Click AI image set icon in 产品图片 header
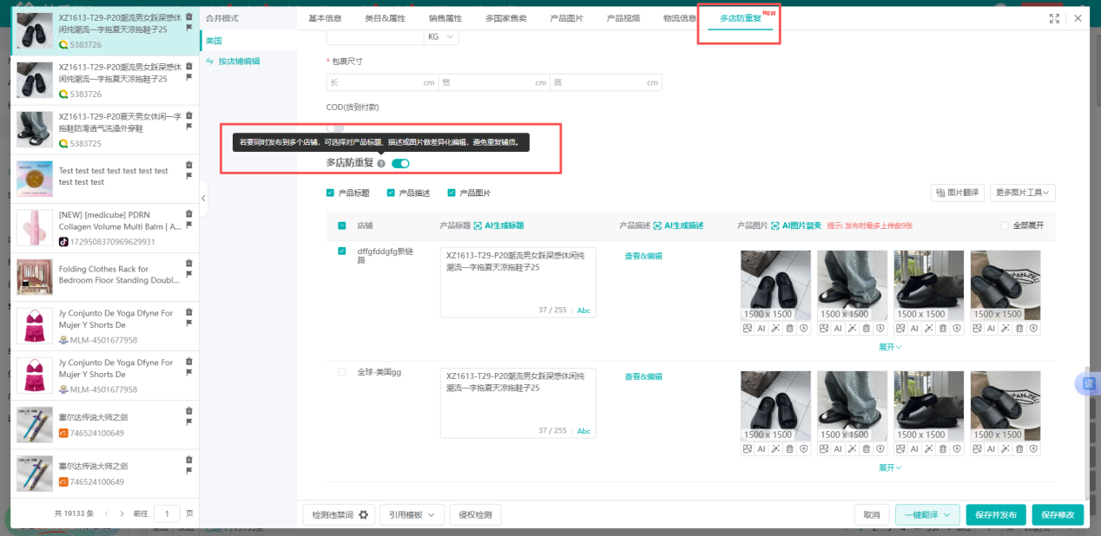The height and width of the screenshot is (536, 1101). pos(775,226)
